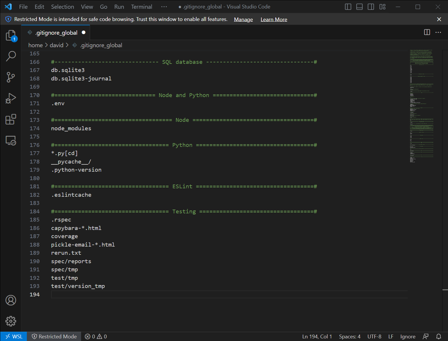Screen dimensions: 448x341
Task: Open the david breadcrumb dropdown
Action: tap(57, 45)
